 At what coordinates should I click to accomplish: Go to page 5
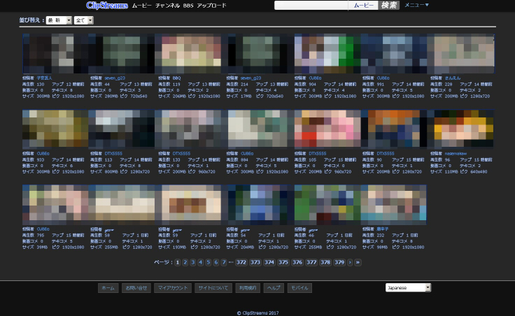(209, 262)
